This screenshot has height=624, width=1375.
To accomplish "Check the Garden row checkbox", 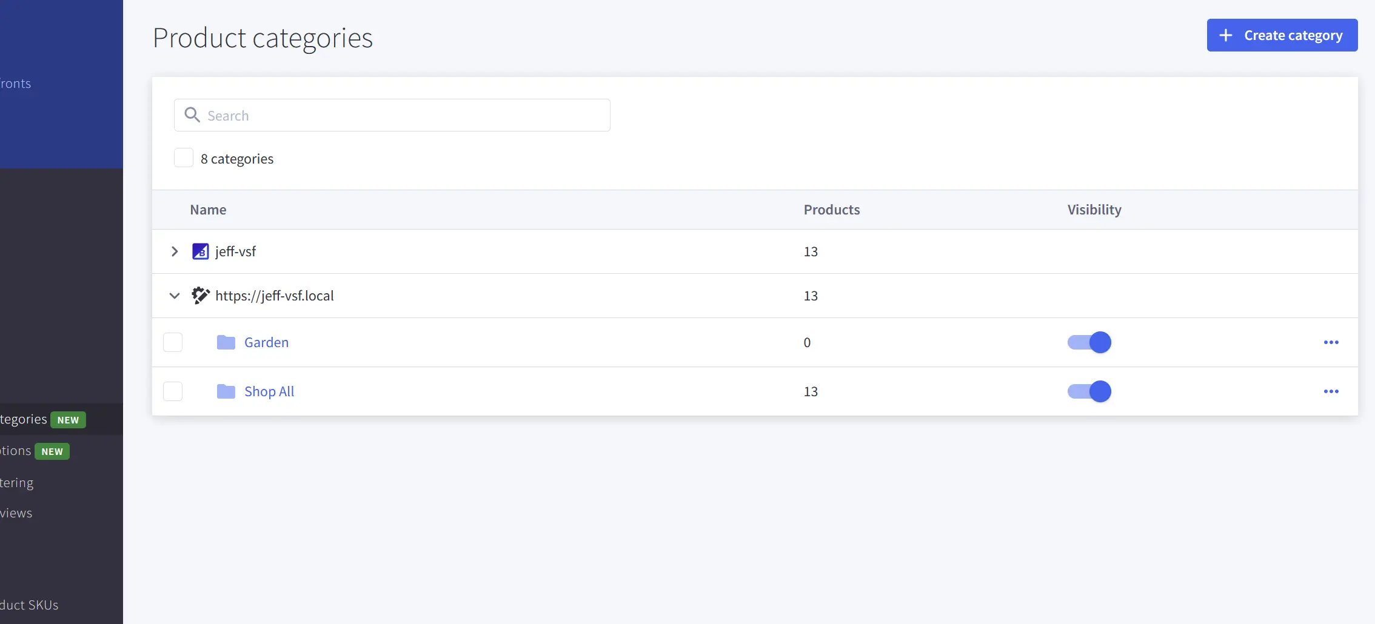I will coord(172,342).
